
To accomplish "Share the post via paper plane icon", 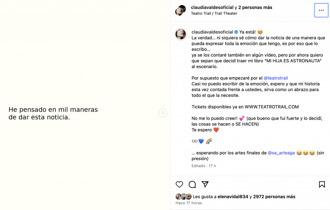I will click(x=205, y=184).
